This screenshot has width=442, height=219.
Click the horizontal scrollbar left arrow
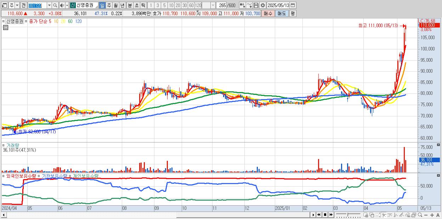click(4, 215)
